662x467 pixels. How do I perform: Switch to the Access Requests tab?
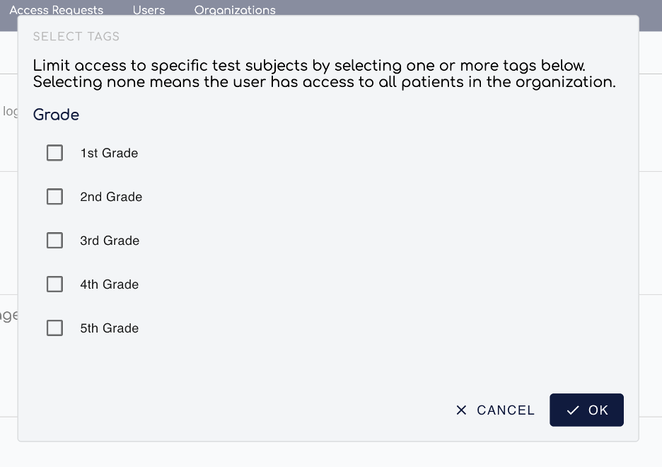57,10
